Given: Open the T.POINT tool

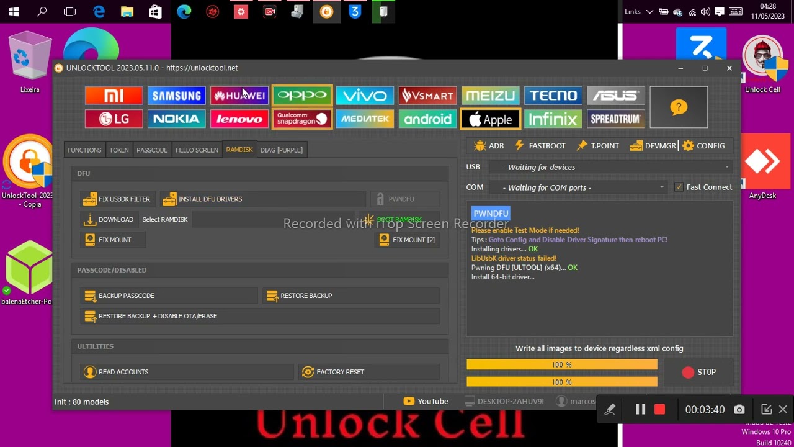Looking at the screenshot, I should tap(597, 146).
